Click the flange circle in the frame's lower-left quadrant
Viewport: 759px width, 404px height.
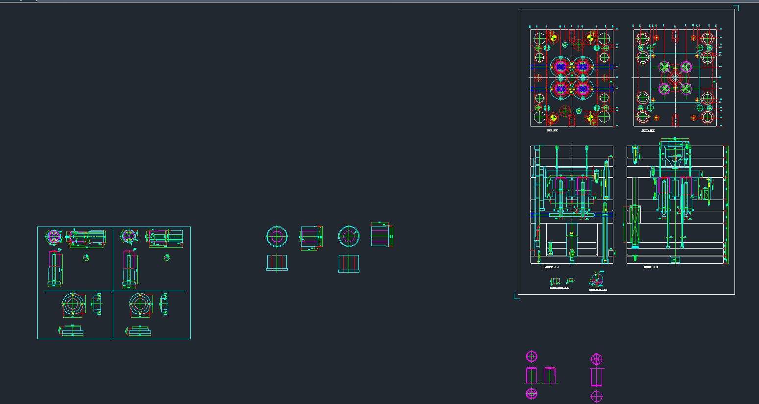coord(73,304)
